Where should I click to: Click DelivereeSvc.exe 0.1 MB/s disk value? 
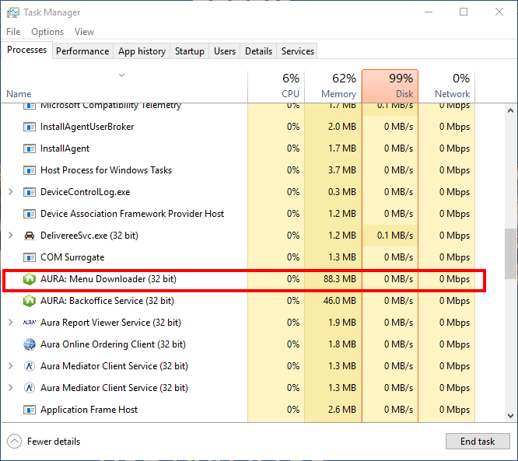click(395, 236)
